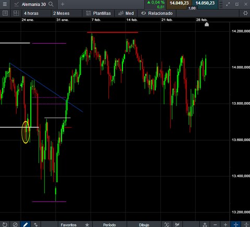The height and width of the screenshot is (227, 250).
Task: Open the indicators chi icon
Action: (167, 224)
